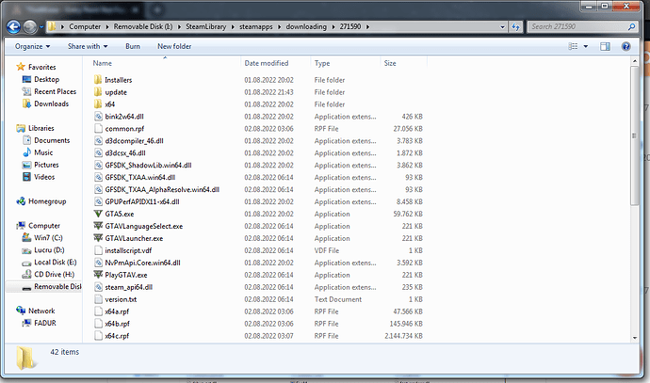This screenshot has height=383, width=650.
Task: Select file NvPmApi.Core.win64.dll
Action: [x=142, y=263]
